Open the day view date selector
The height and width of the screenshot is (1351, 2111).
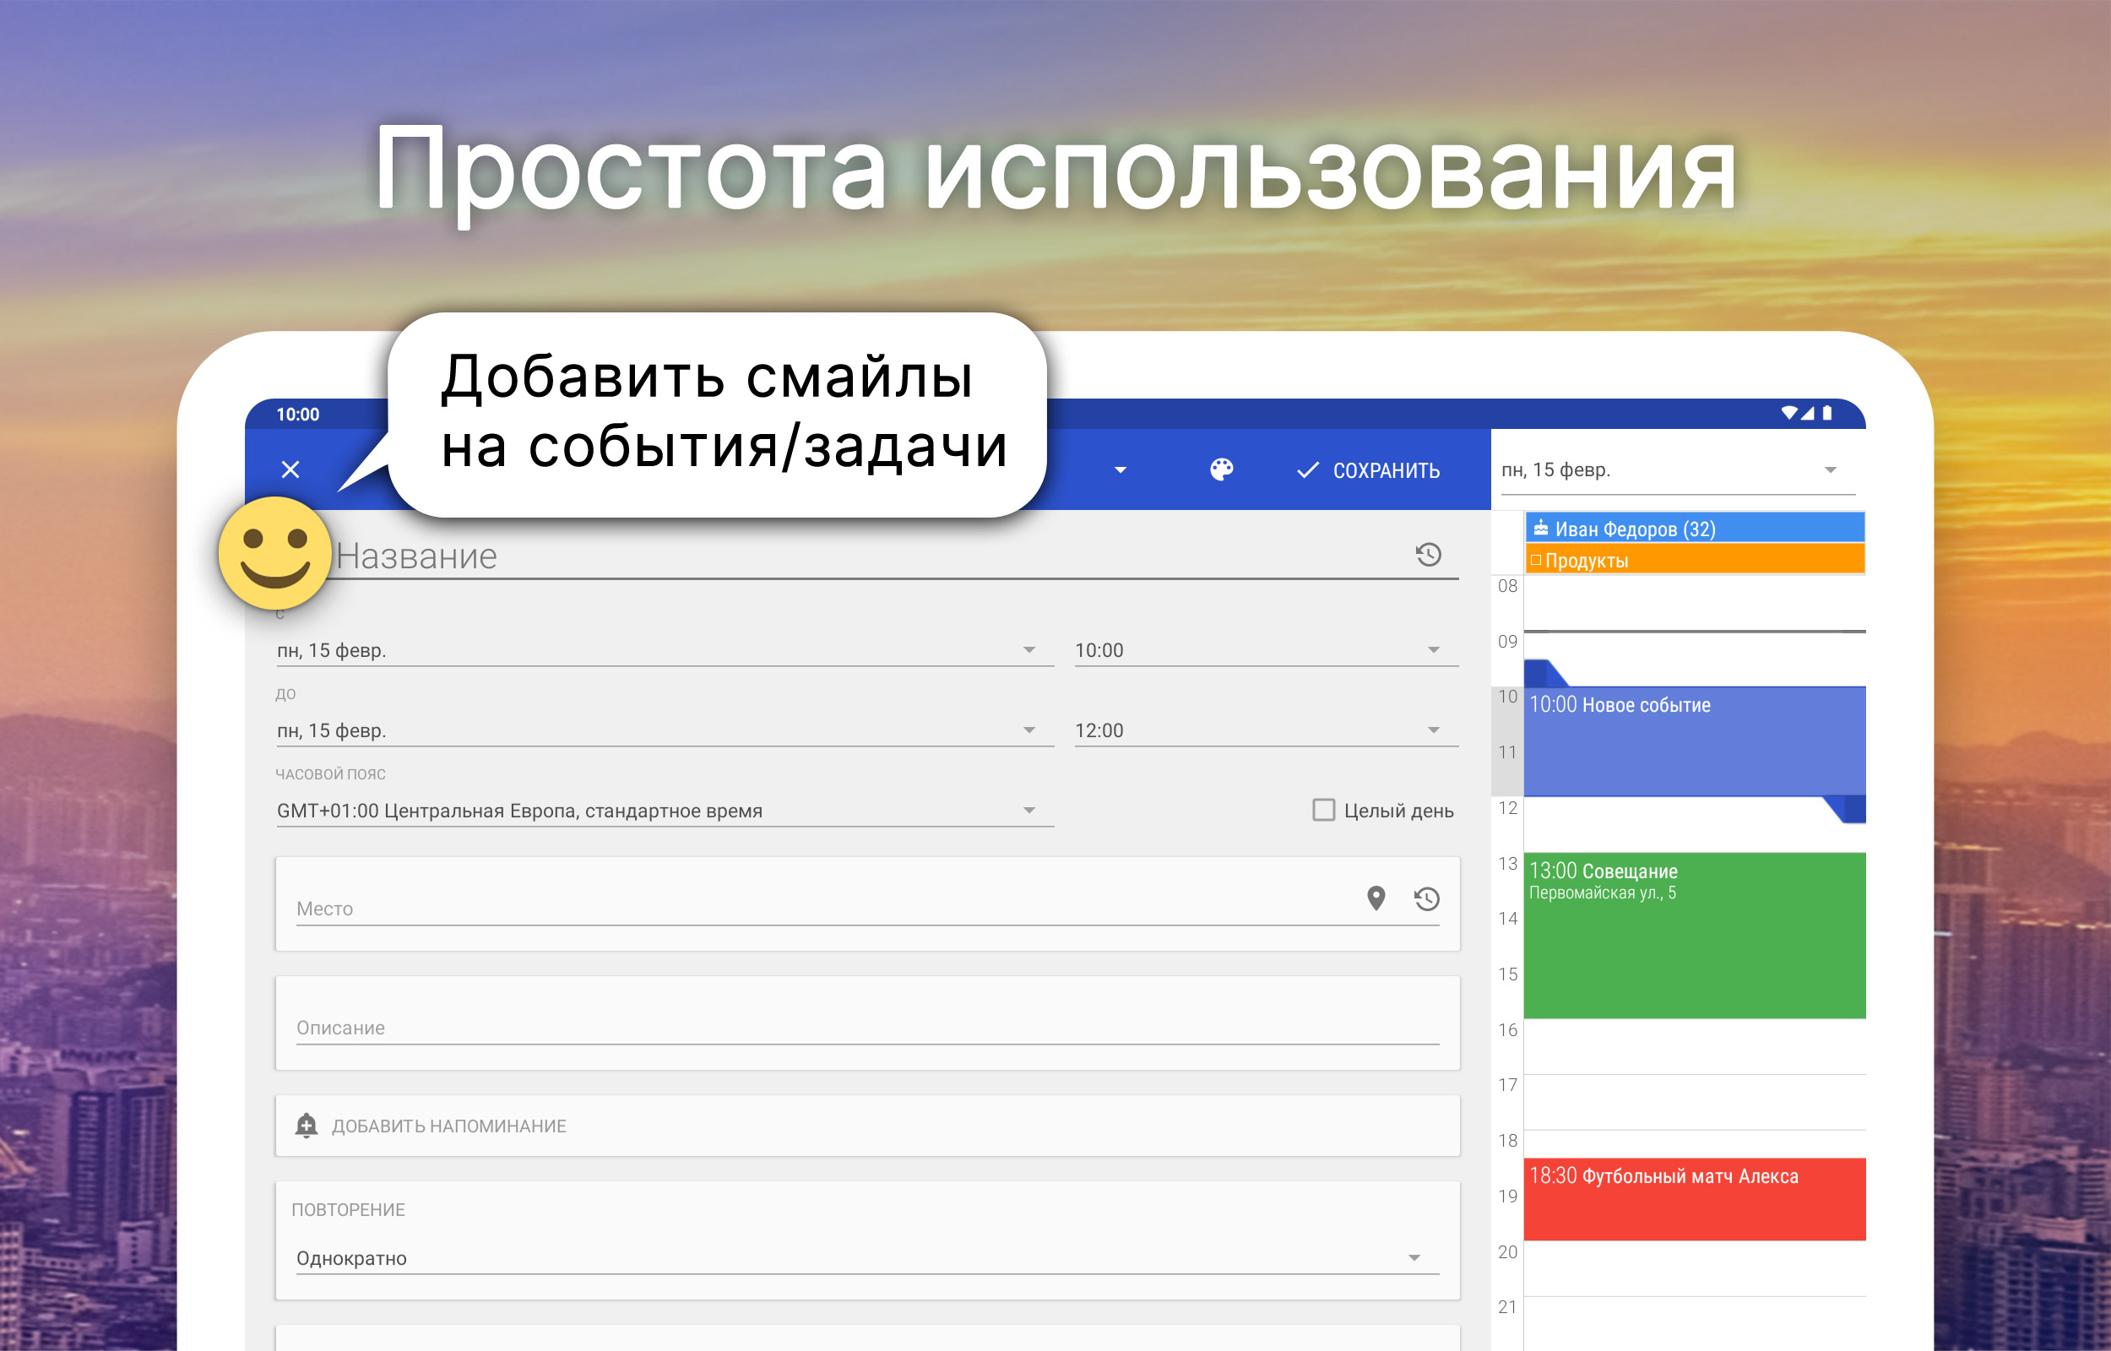[1676, 470]
